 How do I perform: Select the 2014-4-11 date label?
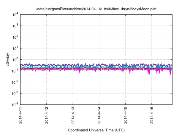pyautogui.click(x=20, y=115)
